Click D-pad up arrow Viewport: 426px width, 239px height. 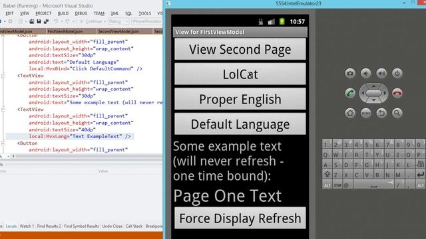click(373, 86)
